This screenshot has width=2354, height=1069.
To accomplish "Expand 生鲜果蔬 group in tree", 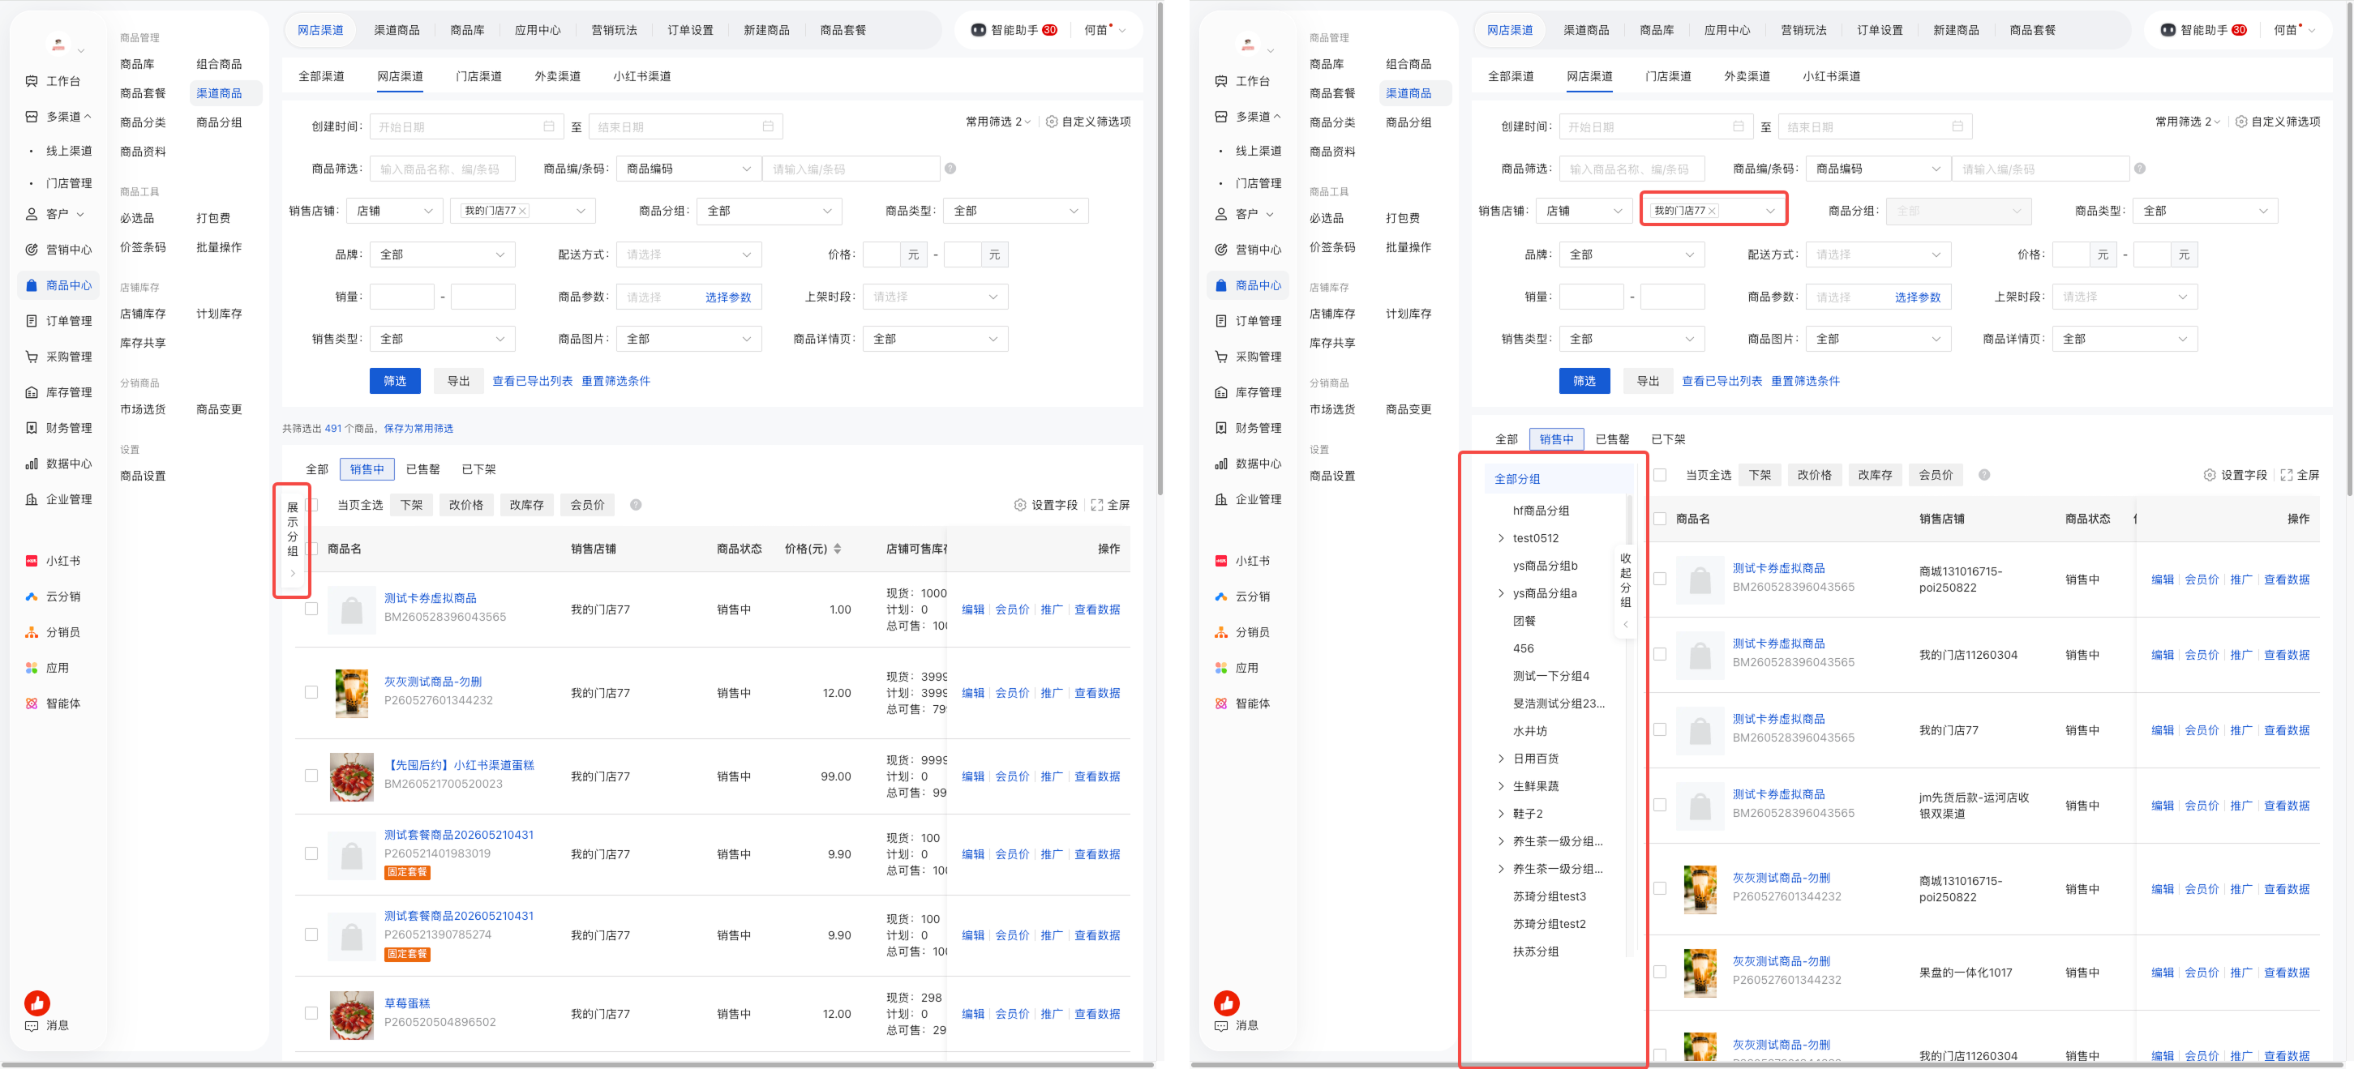I will 1500,786.
